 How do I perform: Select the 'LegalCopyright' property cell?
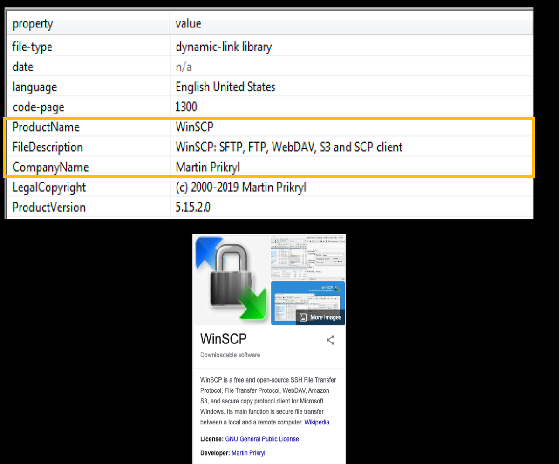coord(88,188)
